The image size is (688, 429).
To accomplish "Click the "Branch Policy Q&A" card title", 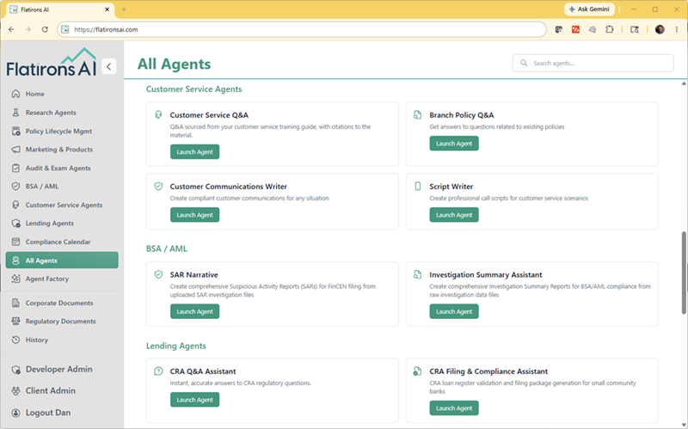I will (462, 115).
